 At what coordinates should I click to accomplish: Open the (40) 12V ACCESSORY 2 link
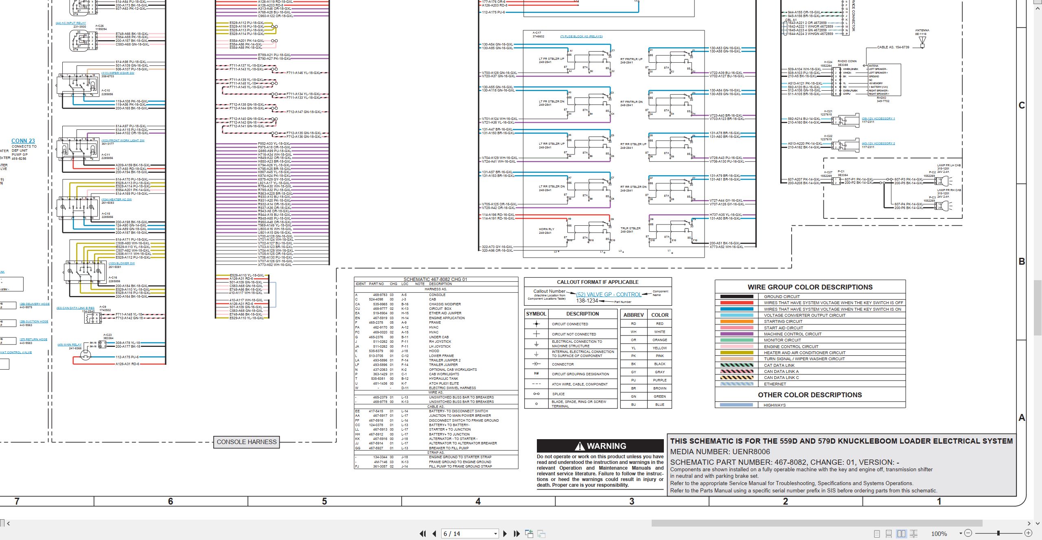pyautogui.click(x=878, y=144)
